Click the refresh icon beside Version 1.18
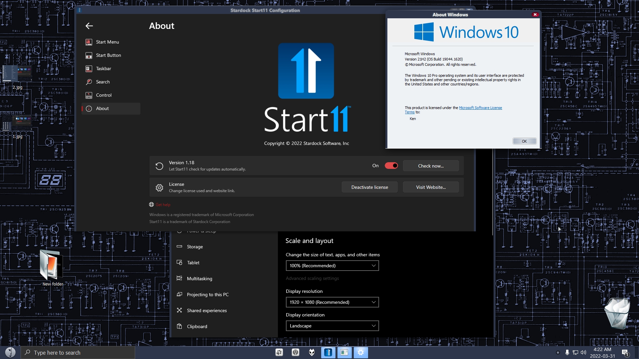The width and height of the screenshot is (639, 359). coord(159,166)
